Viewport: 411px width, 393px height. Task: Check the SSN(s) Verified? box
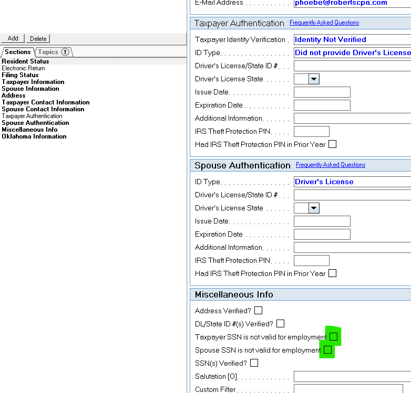click(x=254, y=363)
